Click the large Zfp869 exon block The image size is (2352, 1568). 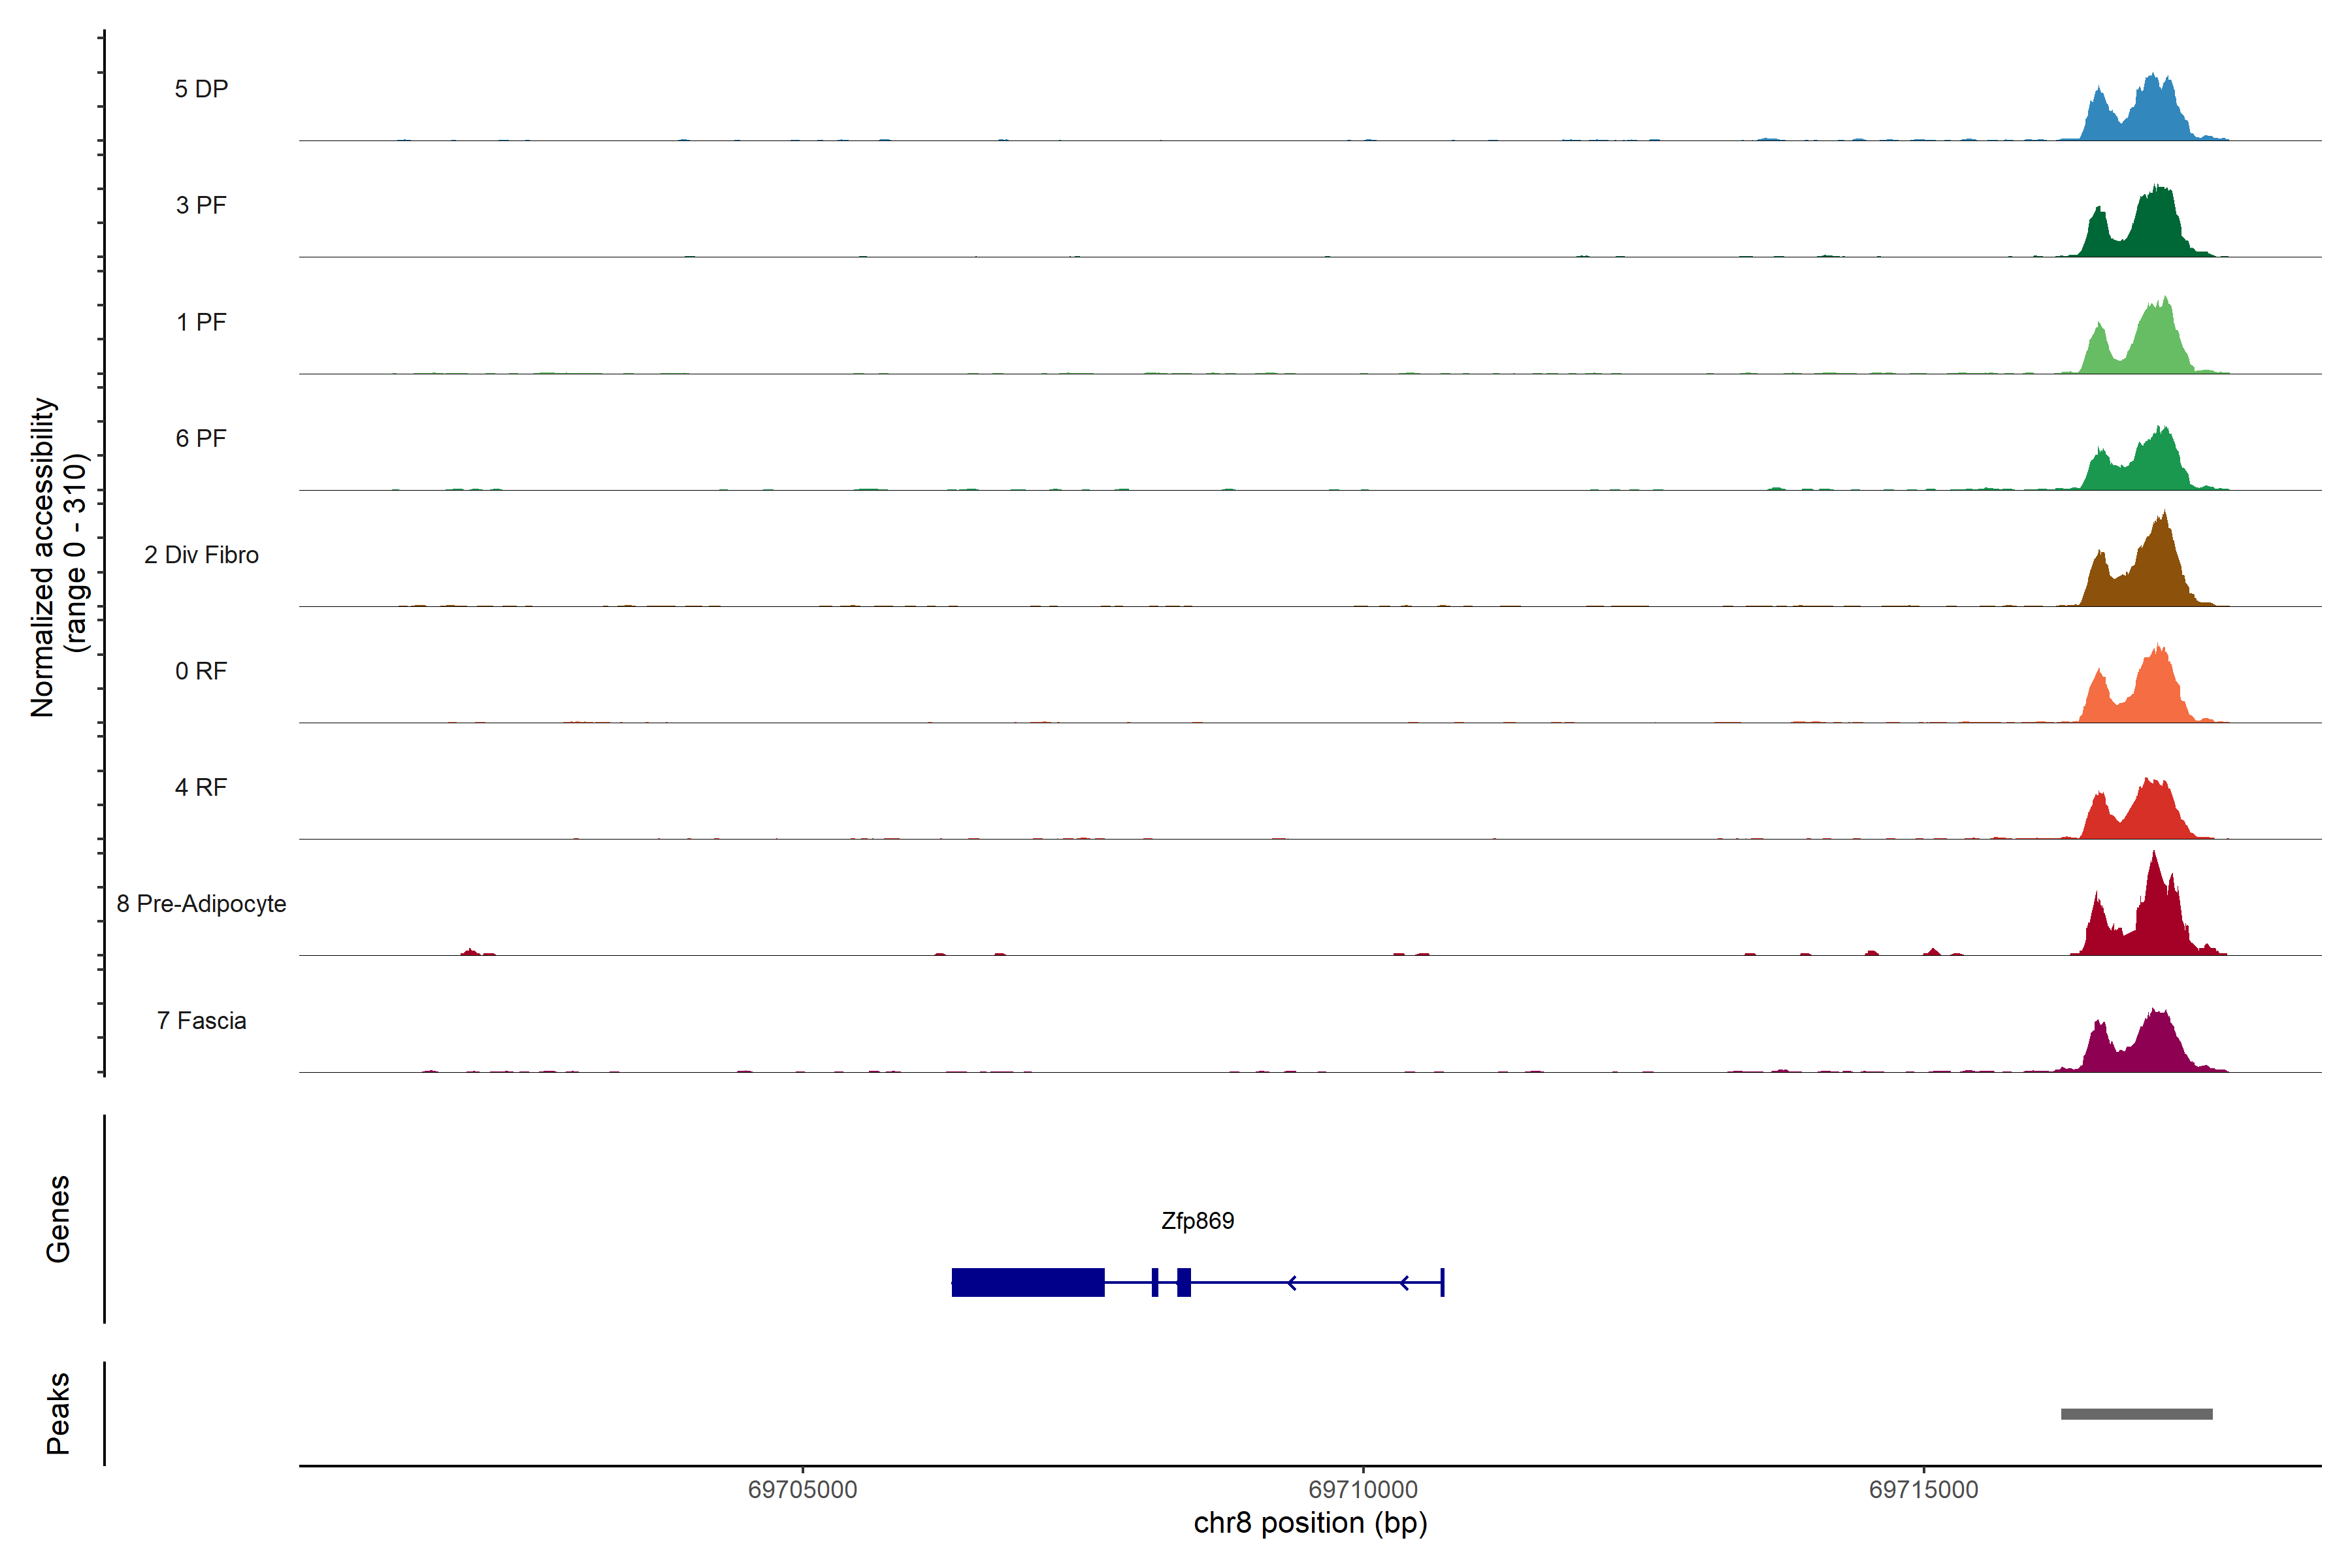pos(1027,1282)
